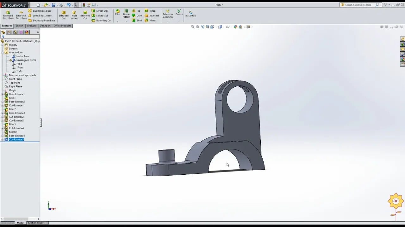405x227 pixels.
Task: Select Fillet3 feature in tree
Action: pyautogui.click(x=12, y=125)
